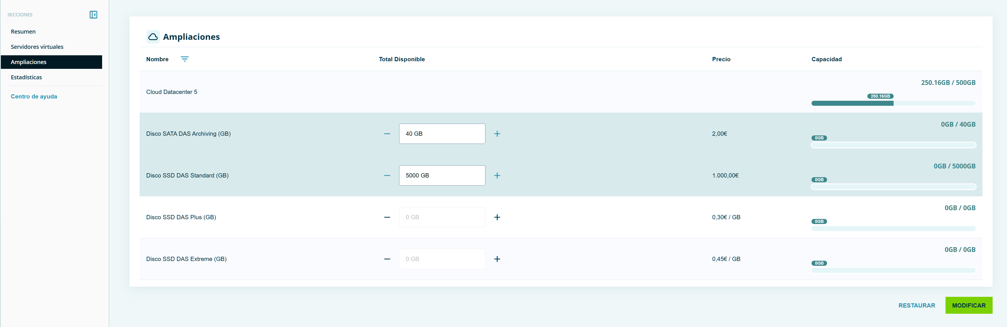Screen dimensions: 1007x327
Task: Click the SSD DAS Plus capacity bar
Action: [x=893, y=229]
